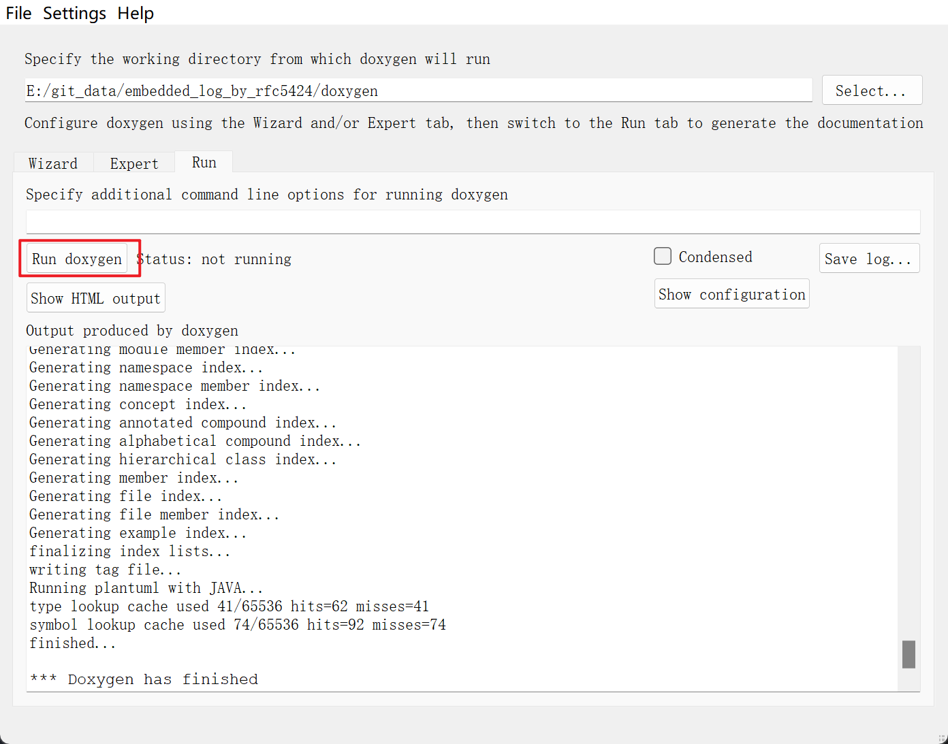Click the window resize grip in corner
The width and height of the screenshot is (948, 744).
point(942,738)
